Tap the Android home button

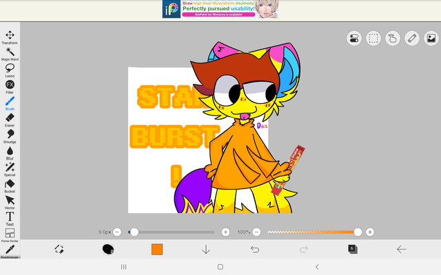[x=220, y=267]
